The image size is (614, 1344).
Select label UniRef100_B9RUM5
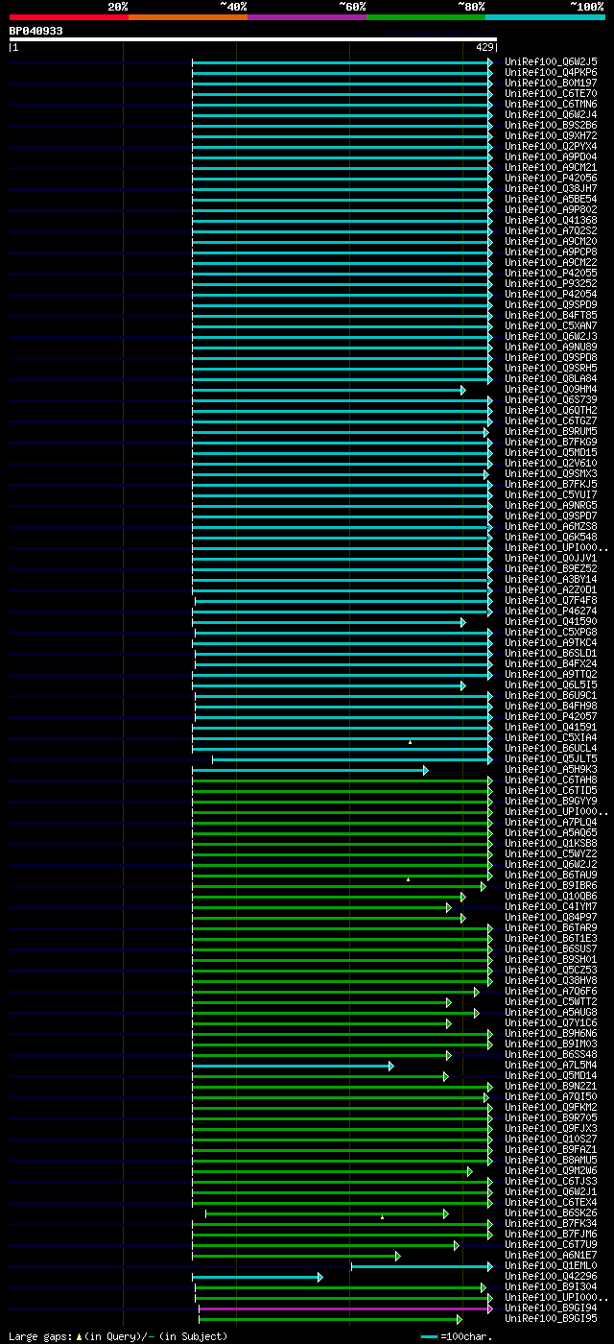551,431
